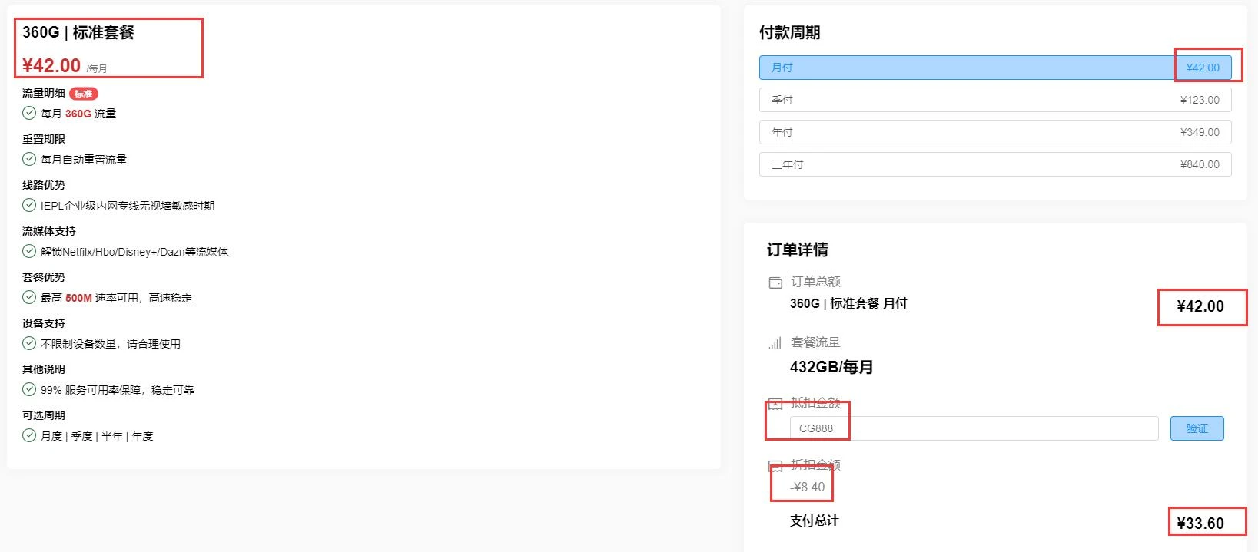Image resolution: width=1258 pixels, height=552 pixels.
Task: Click the 432GB/每月 package traffic text
Action: pos(831,367)
